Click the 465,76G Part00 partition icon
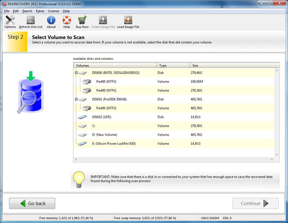This screenshot has width=288, height=223. pyautogui.click(x=86, y=108)
